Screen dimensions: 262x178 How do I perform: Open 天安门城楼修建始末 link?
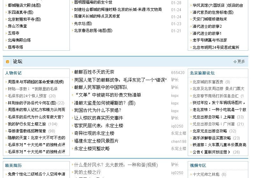[x=210, y=19]
